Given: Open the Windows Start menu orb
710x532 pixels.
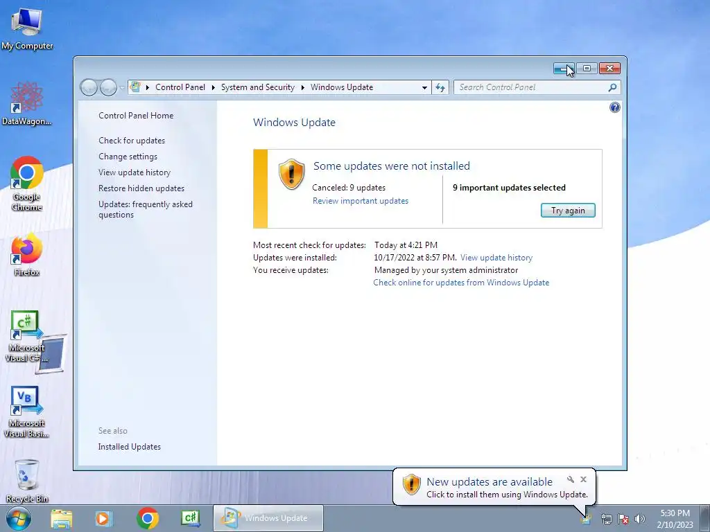Looking at the screenshot, I should [x=19, y=518].
